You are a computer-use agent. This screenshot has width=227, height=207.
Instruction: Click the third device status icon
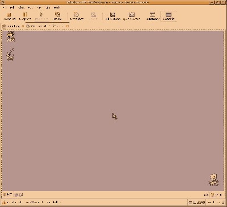click(x=199, y=202)
